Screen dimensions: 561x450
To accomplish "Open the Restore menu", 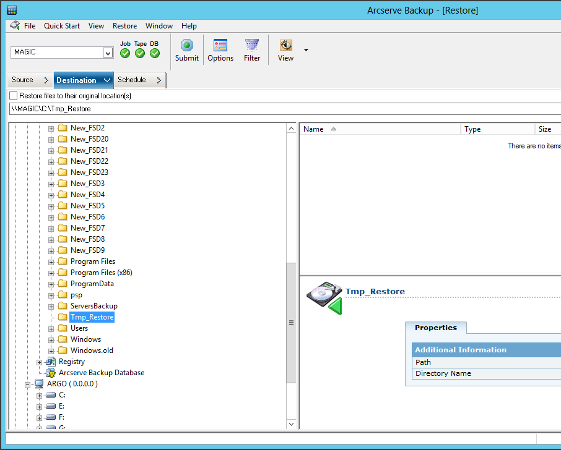I will point(125,26).
